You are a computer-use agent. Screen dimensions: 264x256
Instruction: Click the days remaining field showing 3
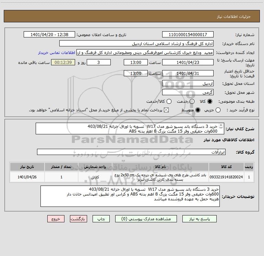(99, 62)
